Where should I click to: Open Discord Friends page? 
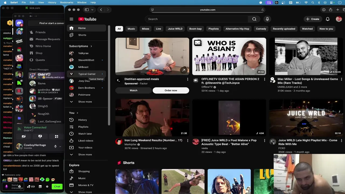coord(45,32)
